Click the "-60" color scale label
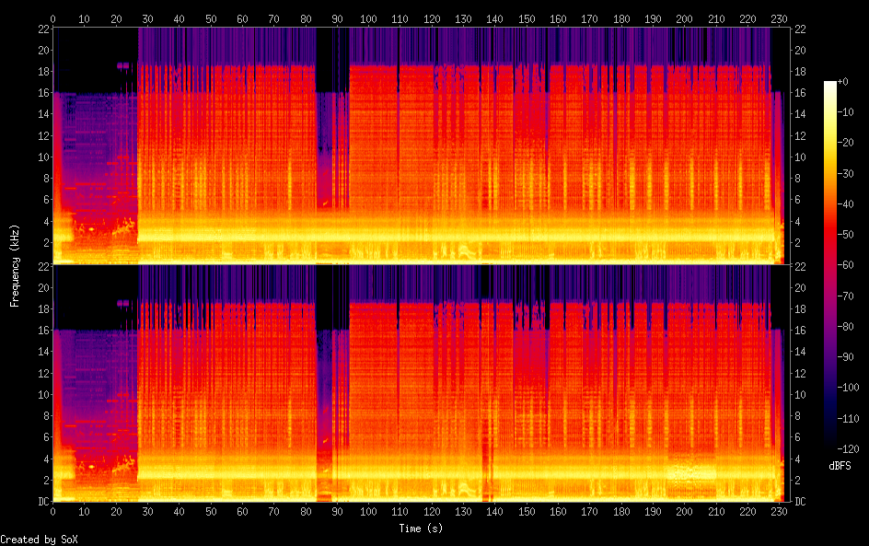Viewport: 869px width, 546px height. 845,265
